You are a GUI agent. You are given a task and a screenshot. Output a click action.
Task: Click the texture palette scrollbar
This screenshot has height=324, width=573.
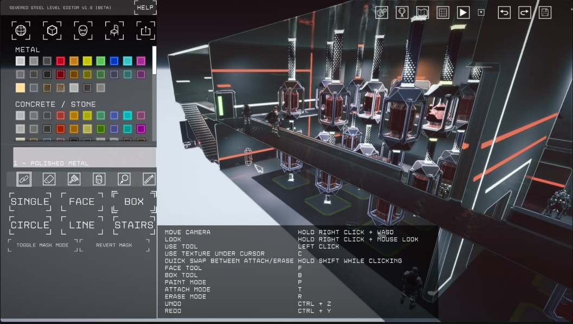click(x=155, y=60)
